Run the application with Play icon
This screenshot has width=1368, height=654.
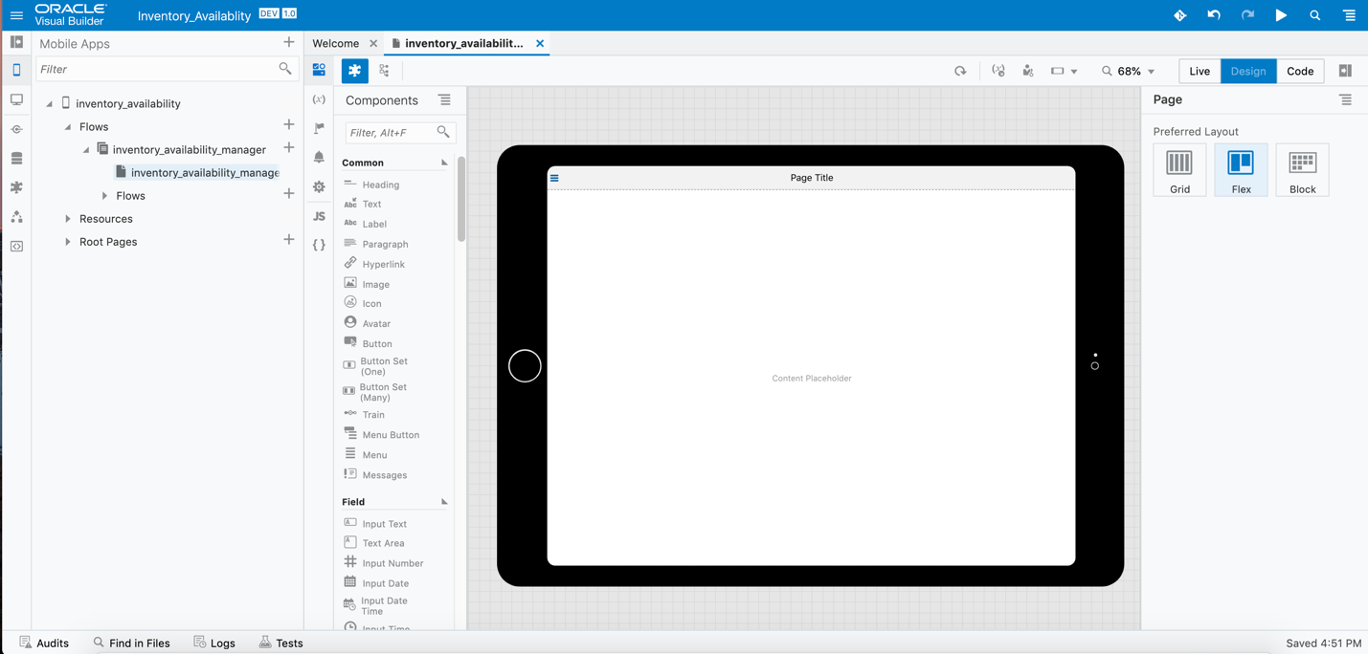click(1281, 15)
